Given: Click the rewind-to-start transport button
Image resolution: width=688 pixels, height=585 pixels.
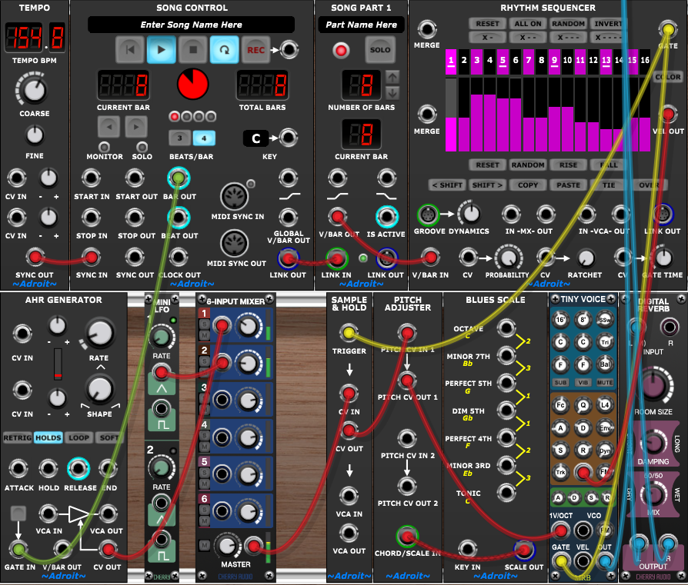Looking at the screenshot, I should coord(130,50).
